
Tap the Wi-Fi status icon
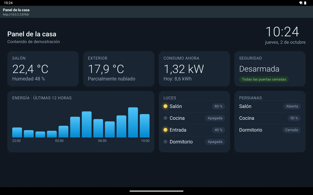pyautogui.click(x=301, y=3)
